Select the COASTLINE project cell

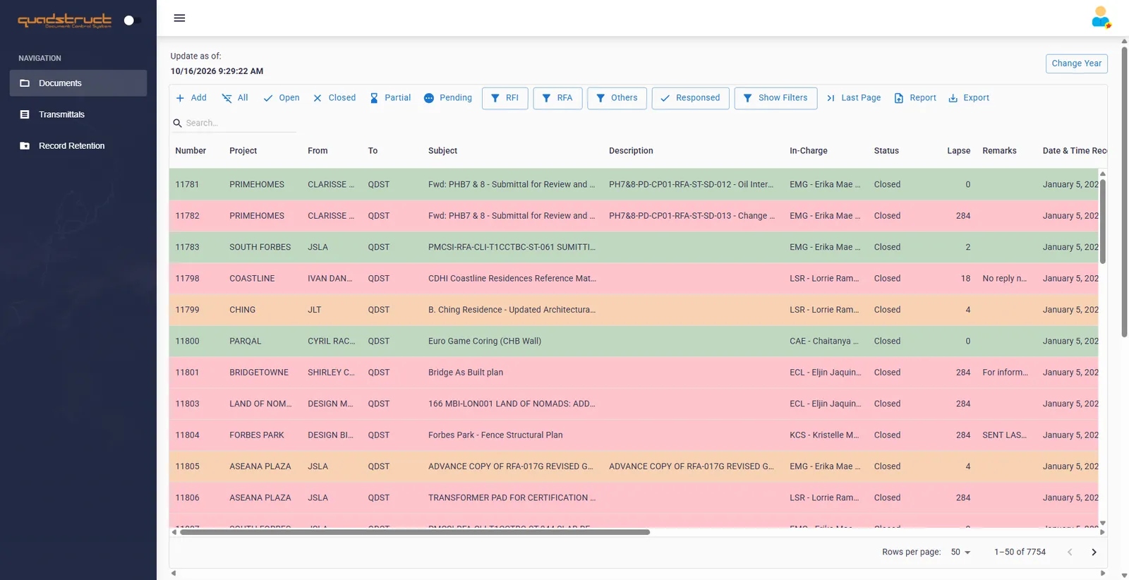[x=252, y=279]
